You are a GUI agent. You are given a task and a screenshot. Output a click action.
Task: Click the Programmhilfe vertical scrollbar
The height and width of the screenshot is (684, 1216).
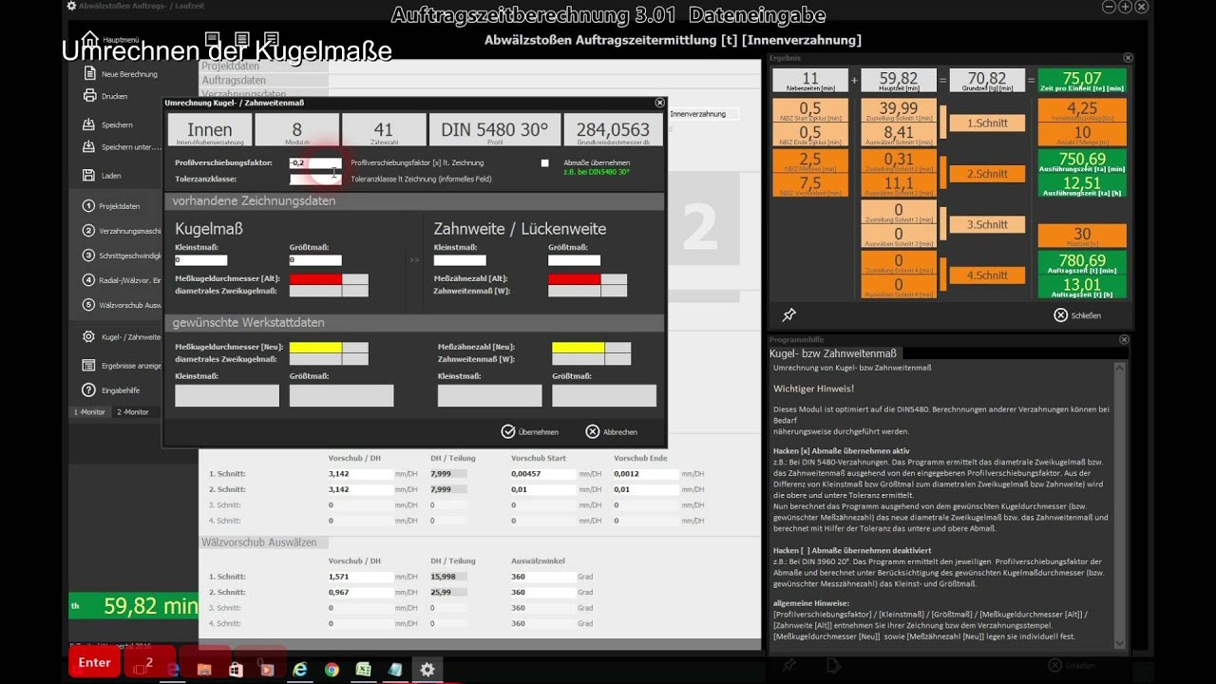(x=1120, y=505)
